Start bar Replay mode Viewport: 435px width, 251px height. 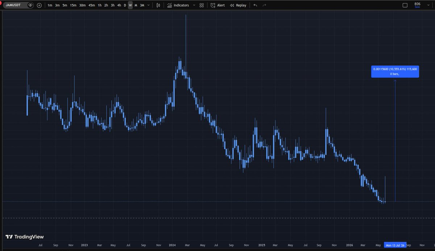[238, 5]
